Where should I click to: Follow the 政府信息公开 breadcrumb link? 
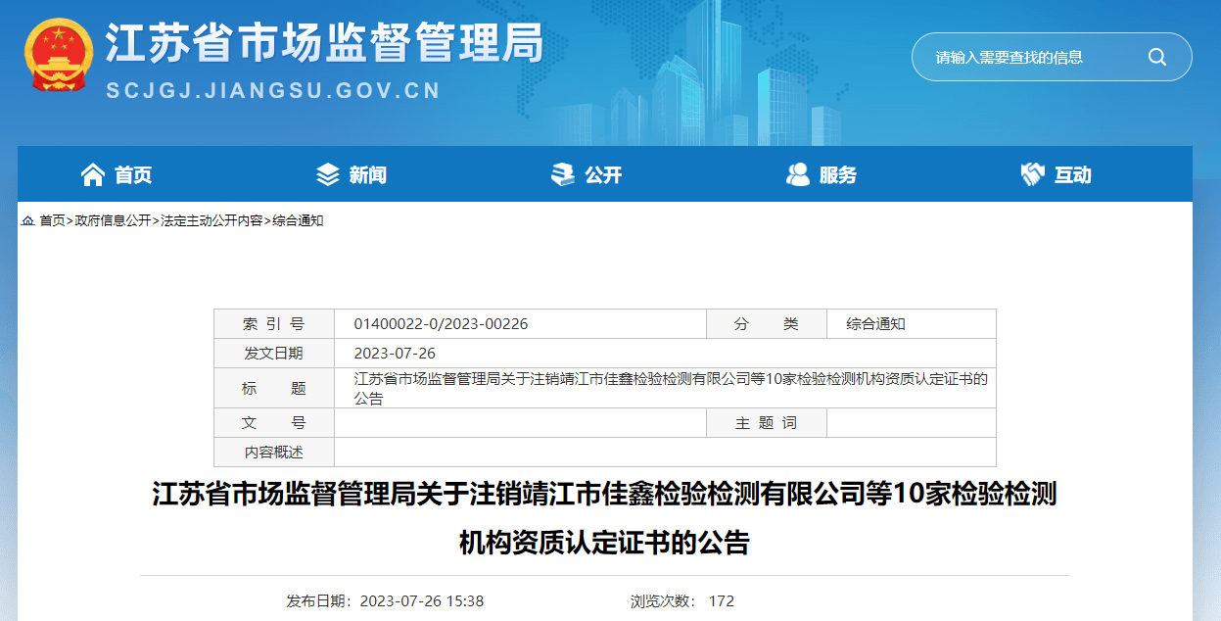tap(113, 221)
